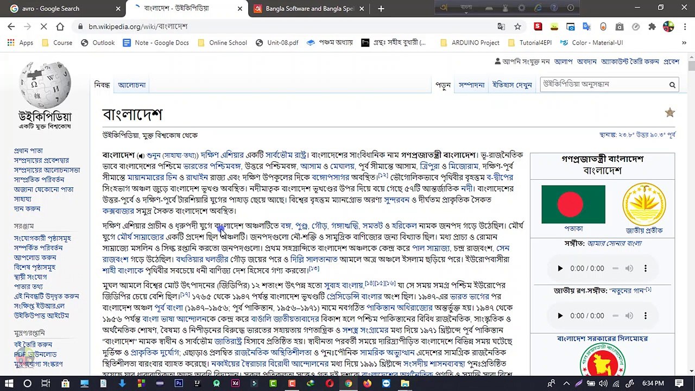Open the taskbar notification center

click(x=680, y=383)
